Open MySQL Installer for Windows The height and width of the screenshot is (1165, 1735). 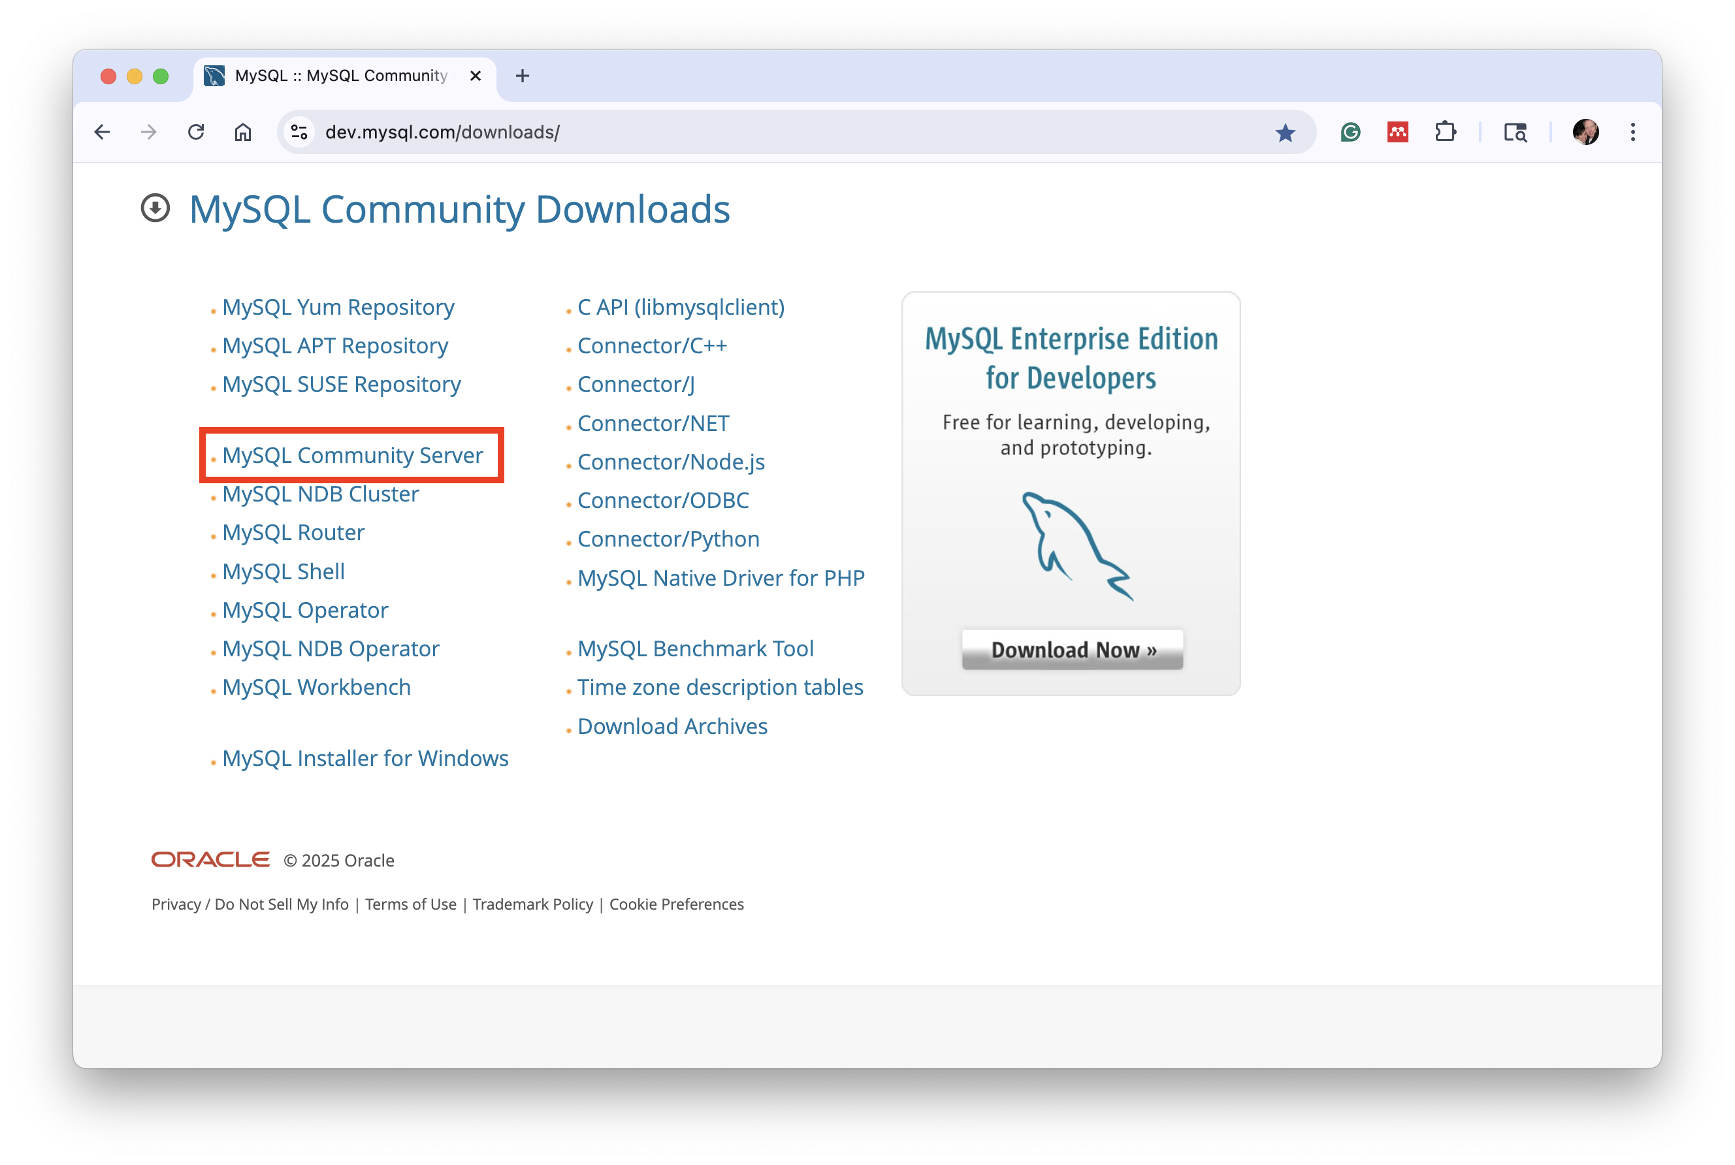point(366,758)
